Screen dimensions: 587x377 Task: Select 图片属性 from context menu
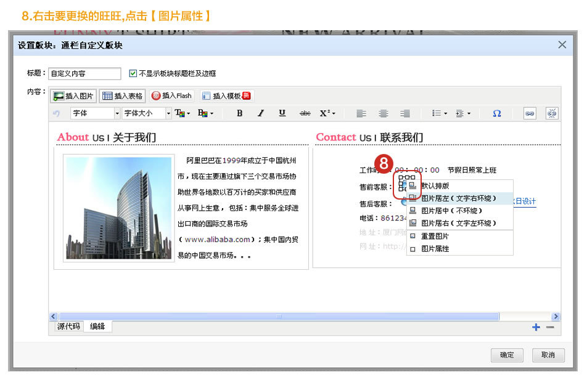tap(460, 249)
